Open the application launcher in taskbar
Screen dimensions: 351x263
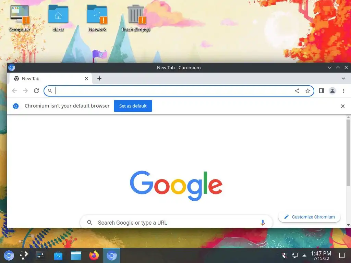coord(9,255)
